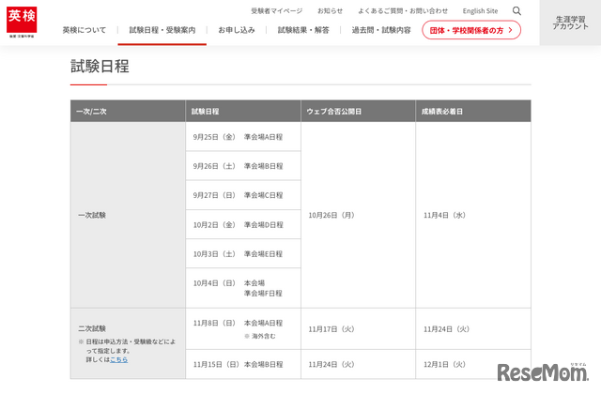Select 10月2日（金）準会場D日程 cell
Image resolution: width=601 pixels, height=394 pixels.
point(243,225)
